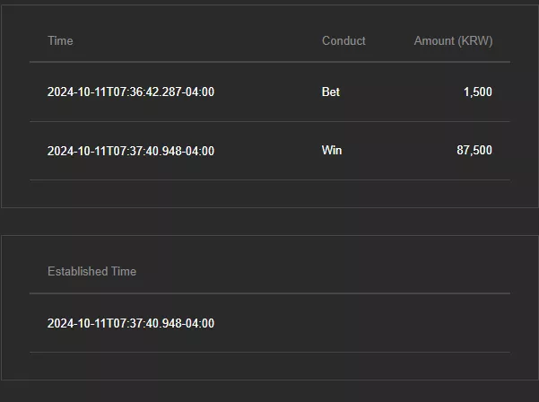This screenshot has width=539, height=402.
Task: Click the empty space between Time and Conduct headers
Action: click(x=197, y=41)
